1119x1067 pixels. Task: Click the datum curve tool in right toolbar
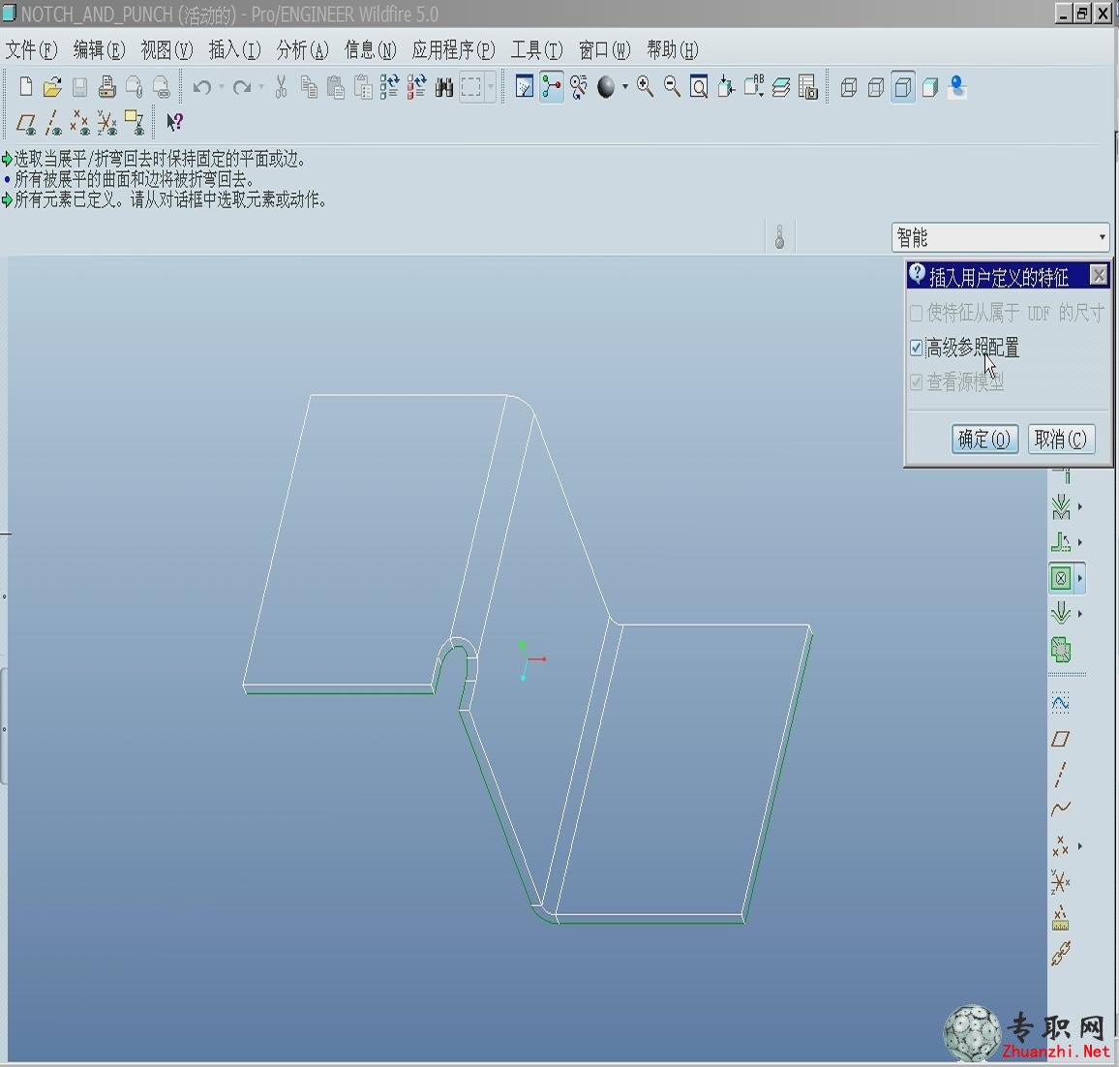[x=1061, y=808]
